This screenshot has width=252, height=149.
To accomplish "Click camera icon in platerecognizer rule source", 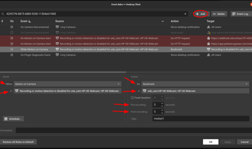I will 57,44.
